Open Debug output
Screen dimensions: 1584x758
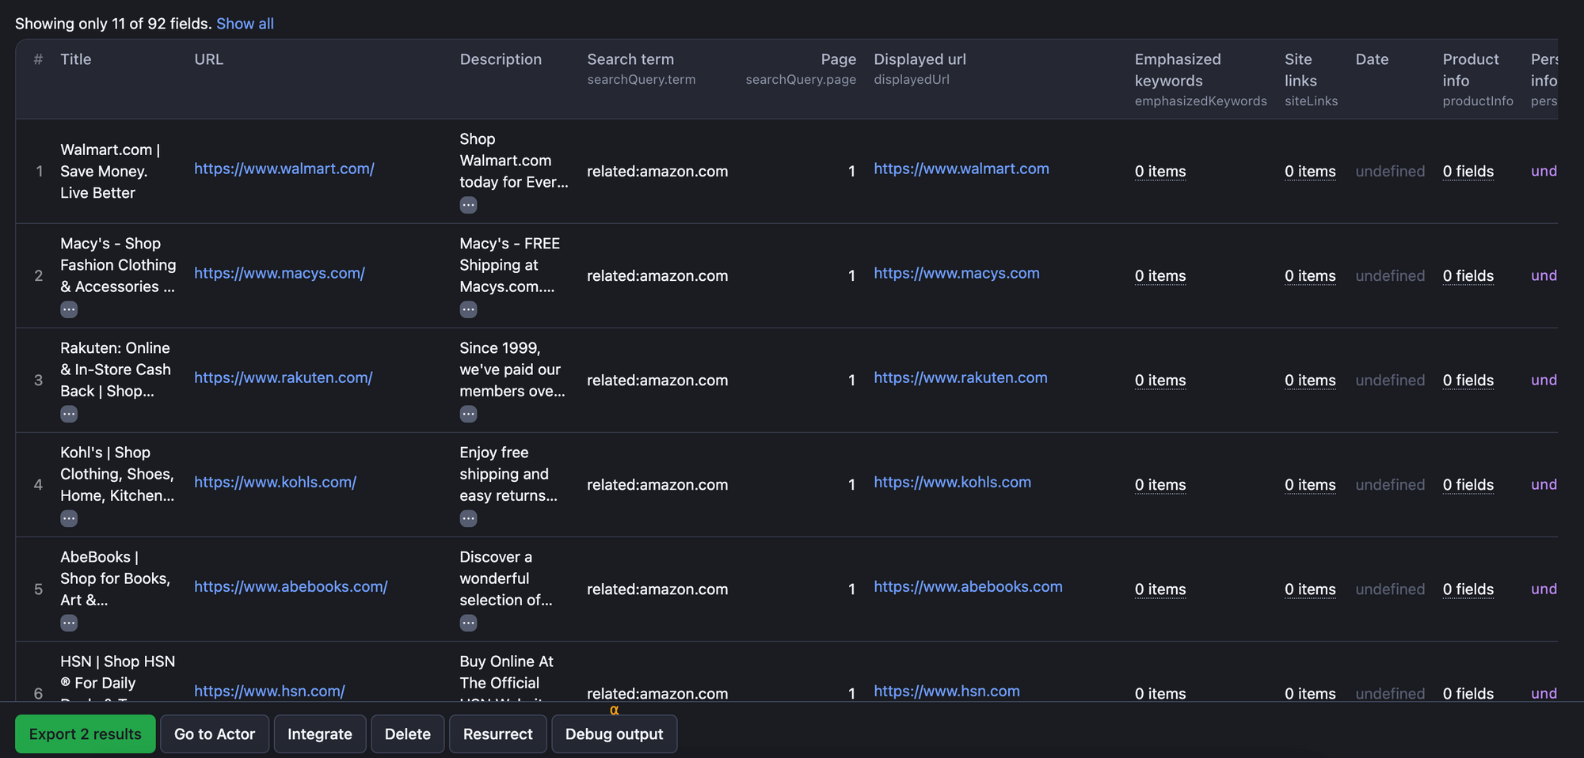[x=614, y=734]
